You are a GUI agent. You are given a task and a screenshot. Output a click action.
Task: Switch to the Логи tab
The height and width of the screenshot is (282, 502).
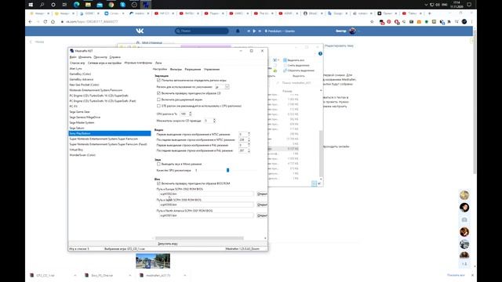(158, 63)
